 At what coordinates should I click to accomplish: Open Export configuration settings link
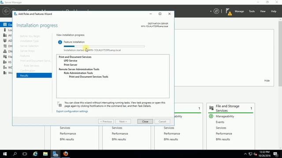[72, 111]
